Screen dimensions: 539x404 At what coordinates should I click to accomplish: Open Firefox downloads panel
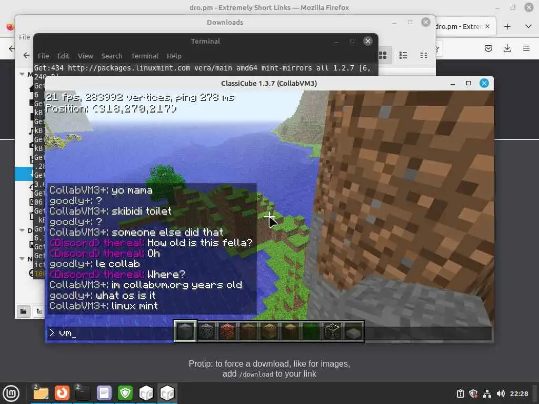tap(507, 48)
